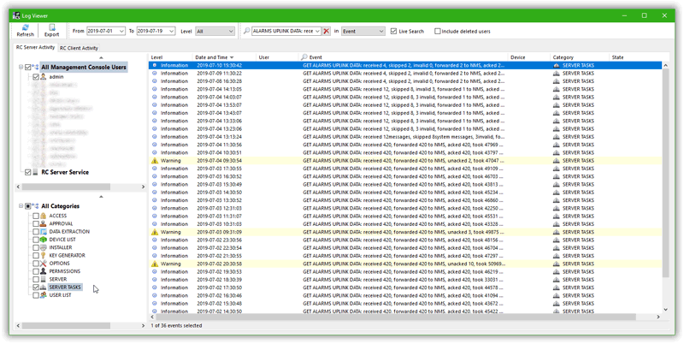Collapse the categories panel with arrow
This screenshot has height=344, width=684.
[x=101, y=197]
